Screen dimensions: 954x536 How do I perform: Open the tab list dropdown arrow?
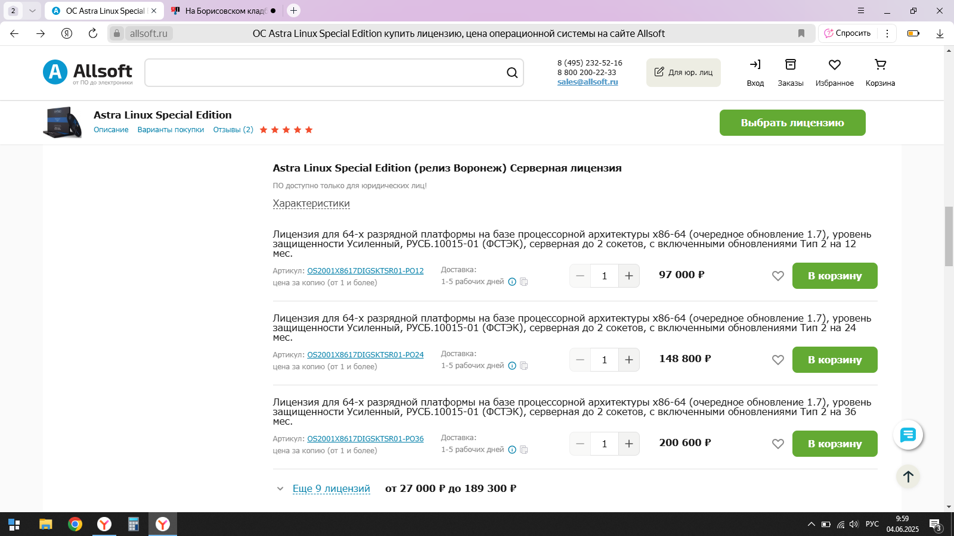[x=32, y=11]
